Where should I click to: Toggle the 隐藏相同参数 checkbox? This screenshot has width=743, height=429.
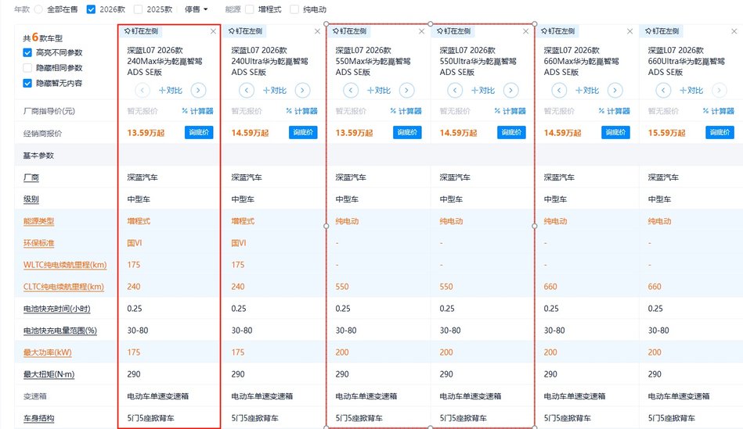tap(27, 68)
